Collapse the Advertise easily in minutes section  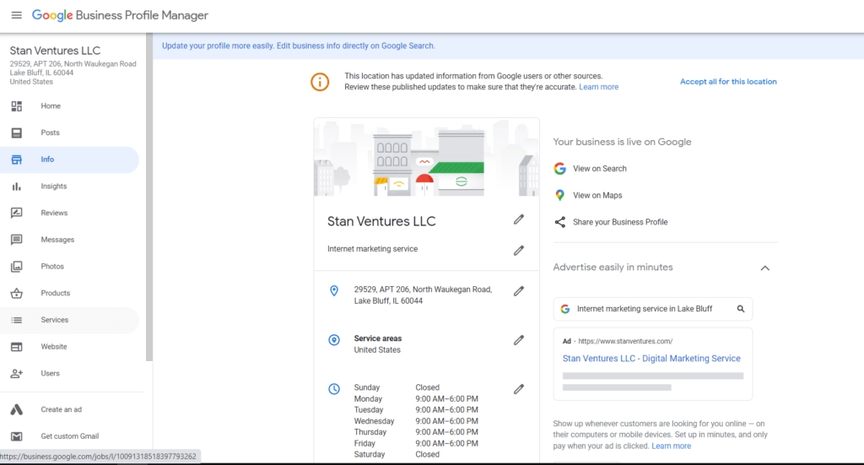[764, 268]
